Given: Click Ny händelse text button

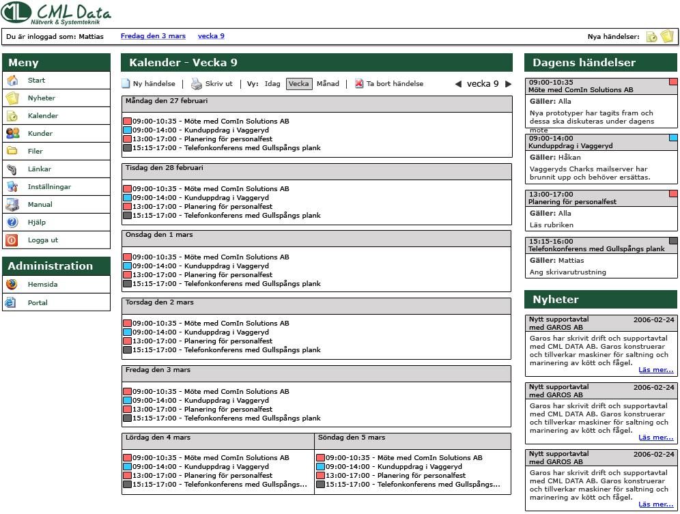Looking at the screenshot, I should click(154, 84).
